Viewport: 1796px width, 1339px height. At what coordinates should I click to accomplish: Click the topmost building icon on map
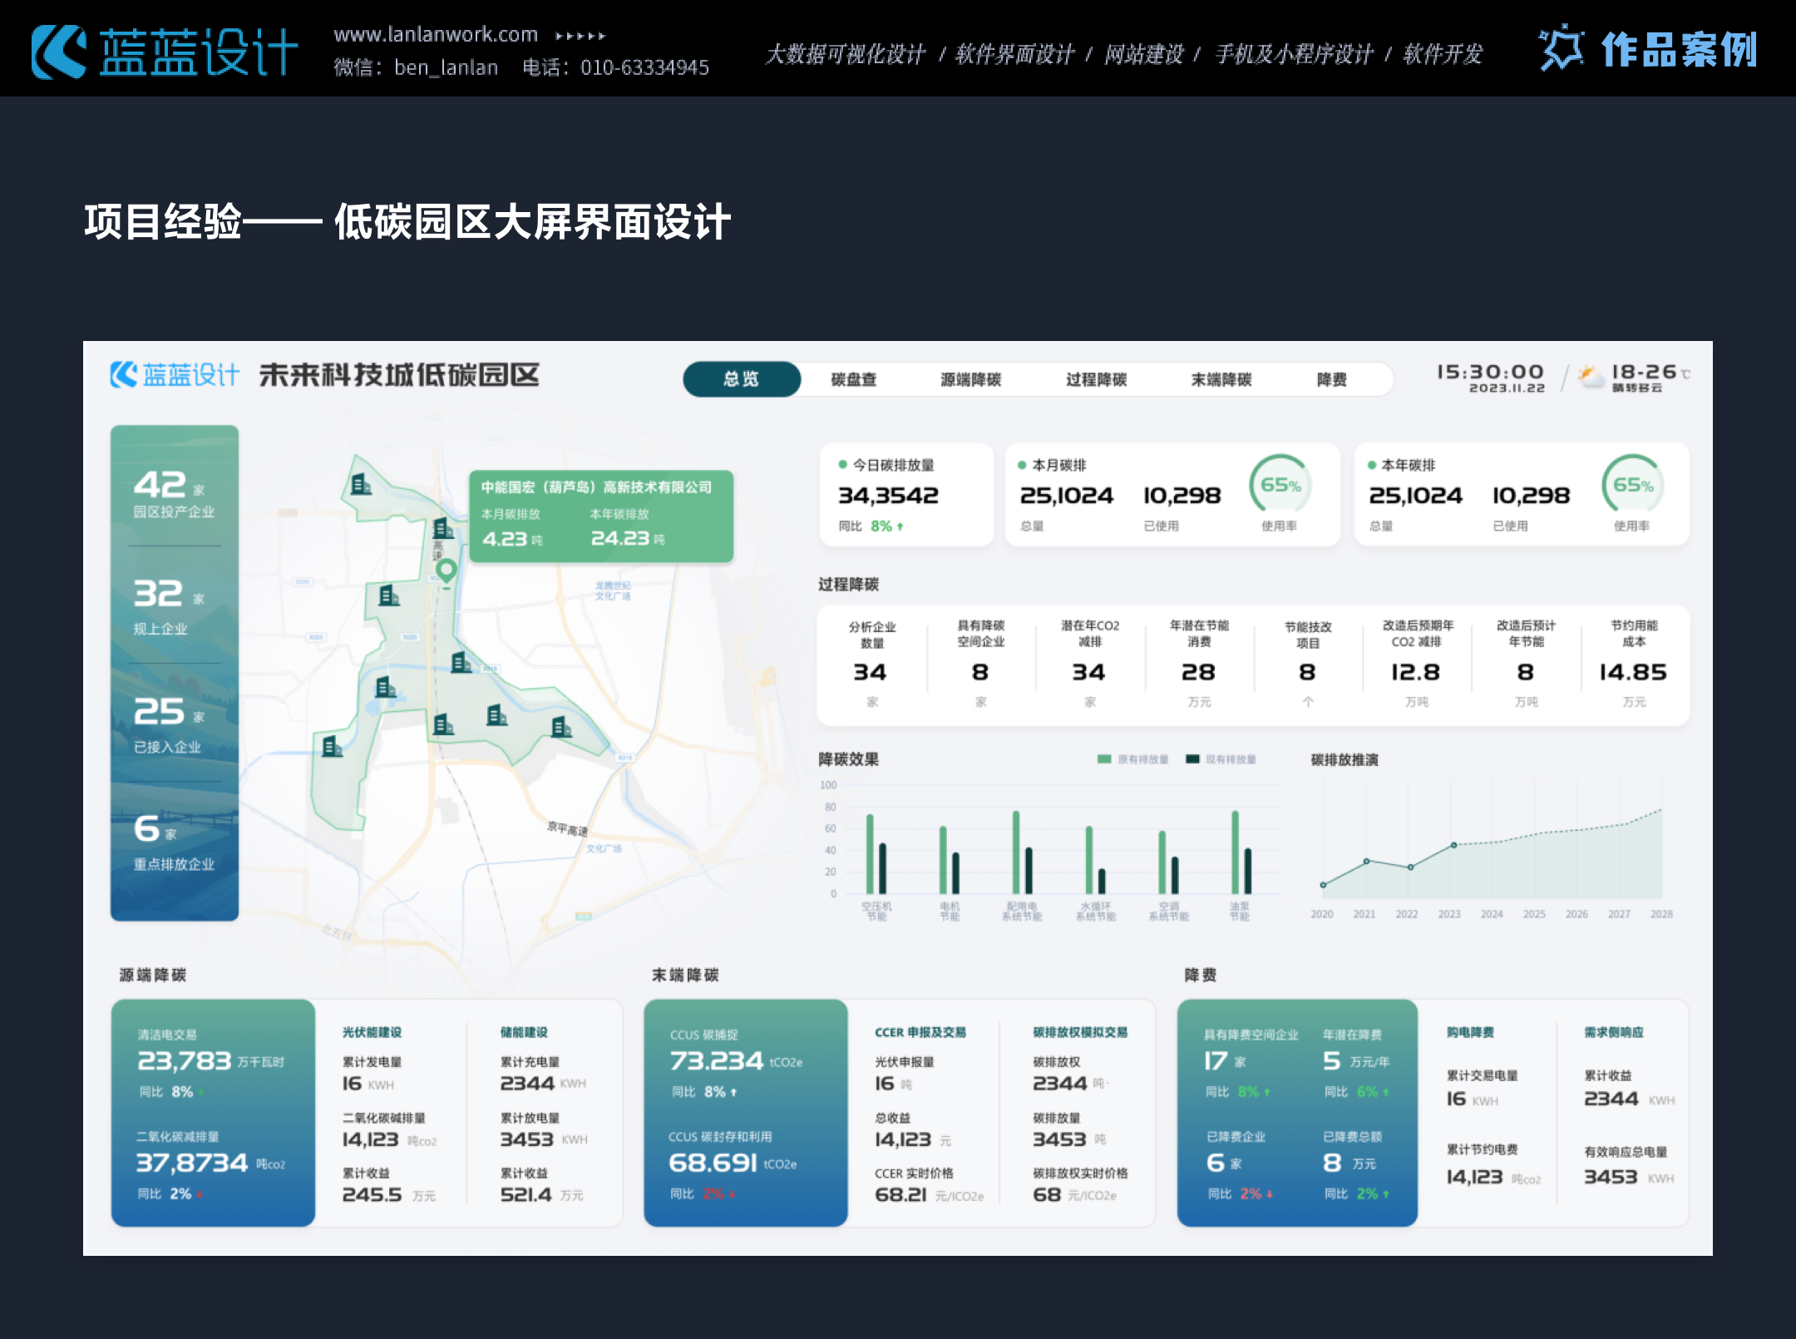(361, 484)
